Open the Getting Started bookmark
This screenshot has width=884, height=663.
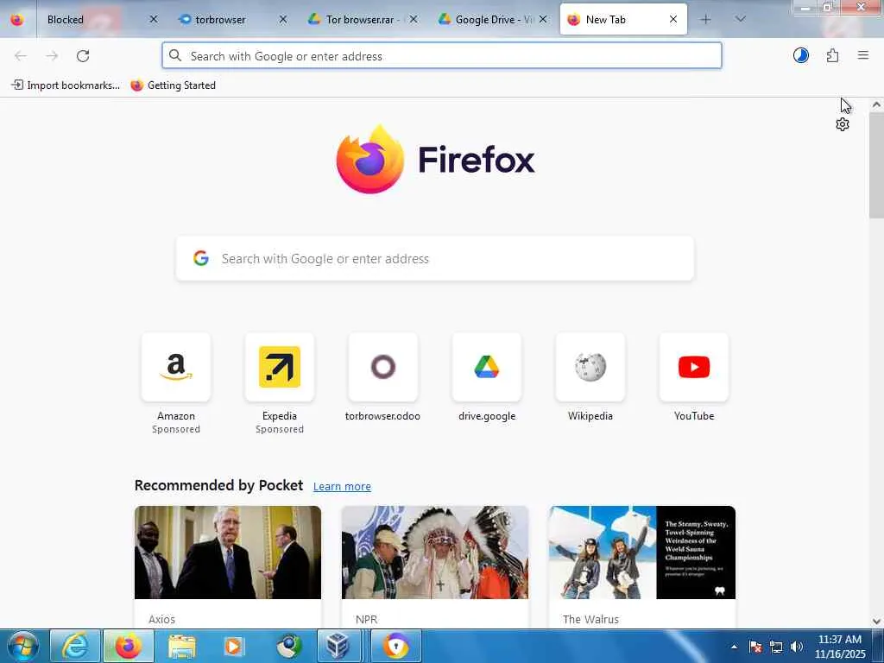[x=173, y=85]
